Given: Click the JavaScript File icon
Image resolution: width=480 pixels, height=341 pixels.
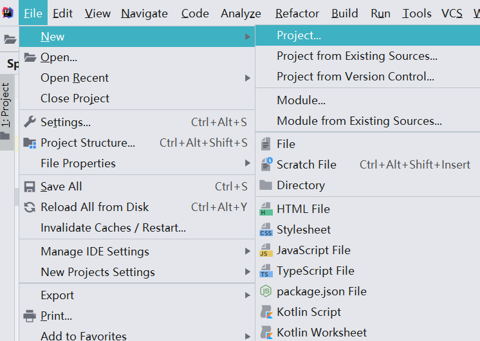Looking at the screenshot, I should click(x=266, y=250).
